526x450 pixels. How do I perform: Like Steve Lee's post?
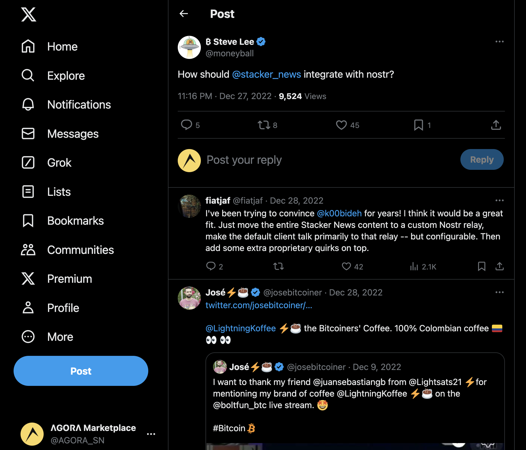341,125
